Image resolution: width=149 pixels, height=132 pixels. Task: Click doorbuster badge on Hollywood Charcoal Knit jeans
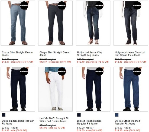pyautogui.click(x=137, y=5)
